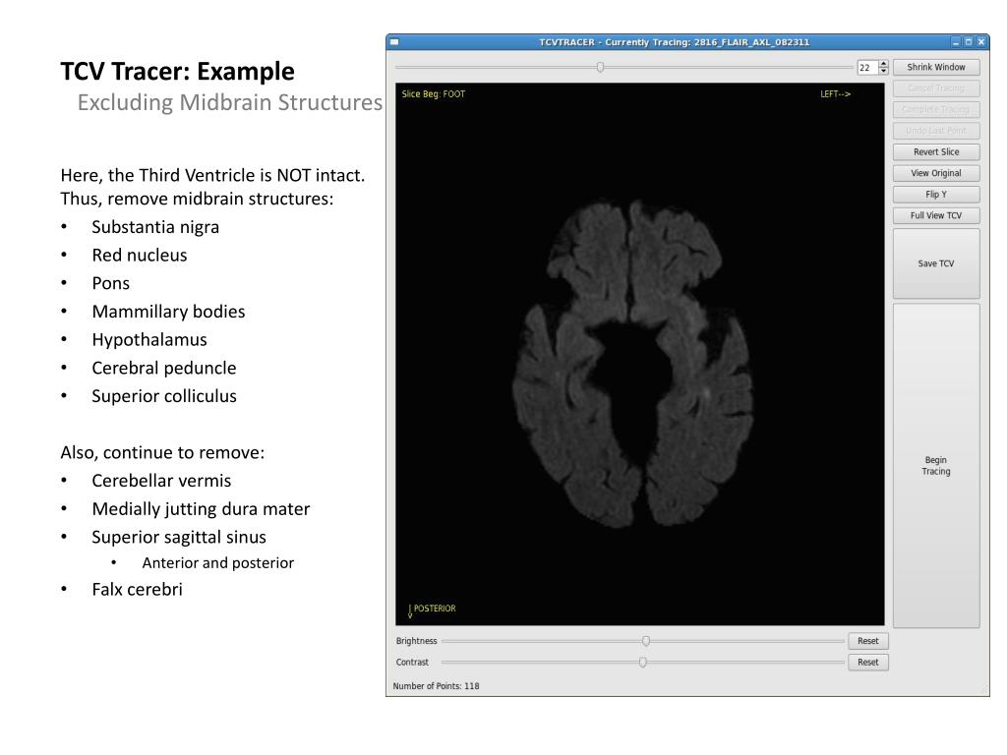
Task: Click the 'Also, continue to remove:' text
Action: tap(162, 452)
